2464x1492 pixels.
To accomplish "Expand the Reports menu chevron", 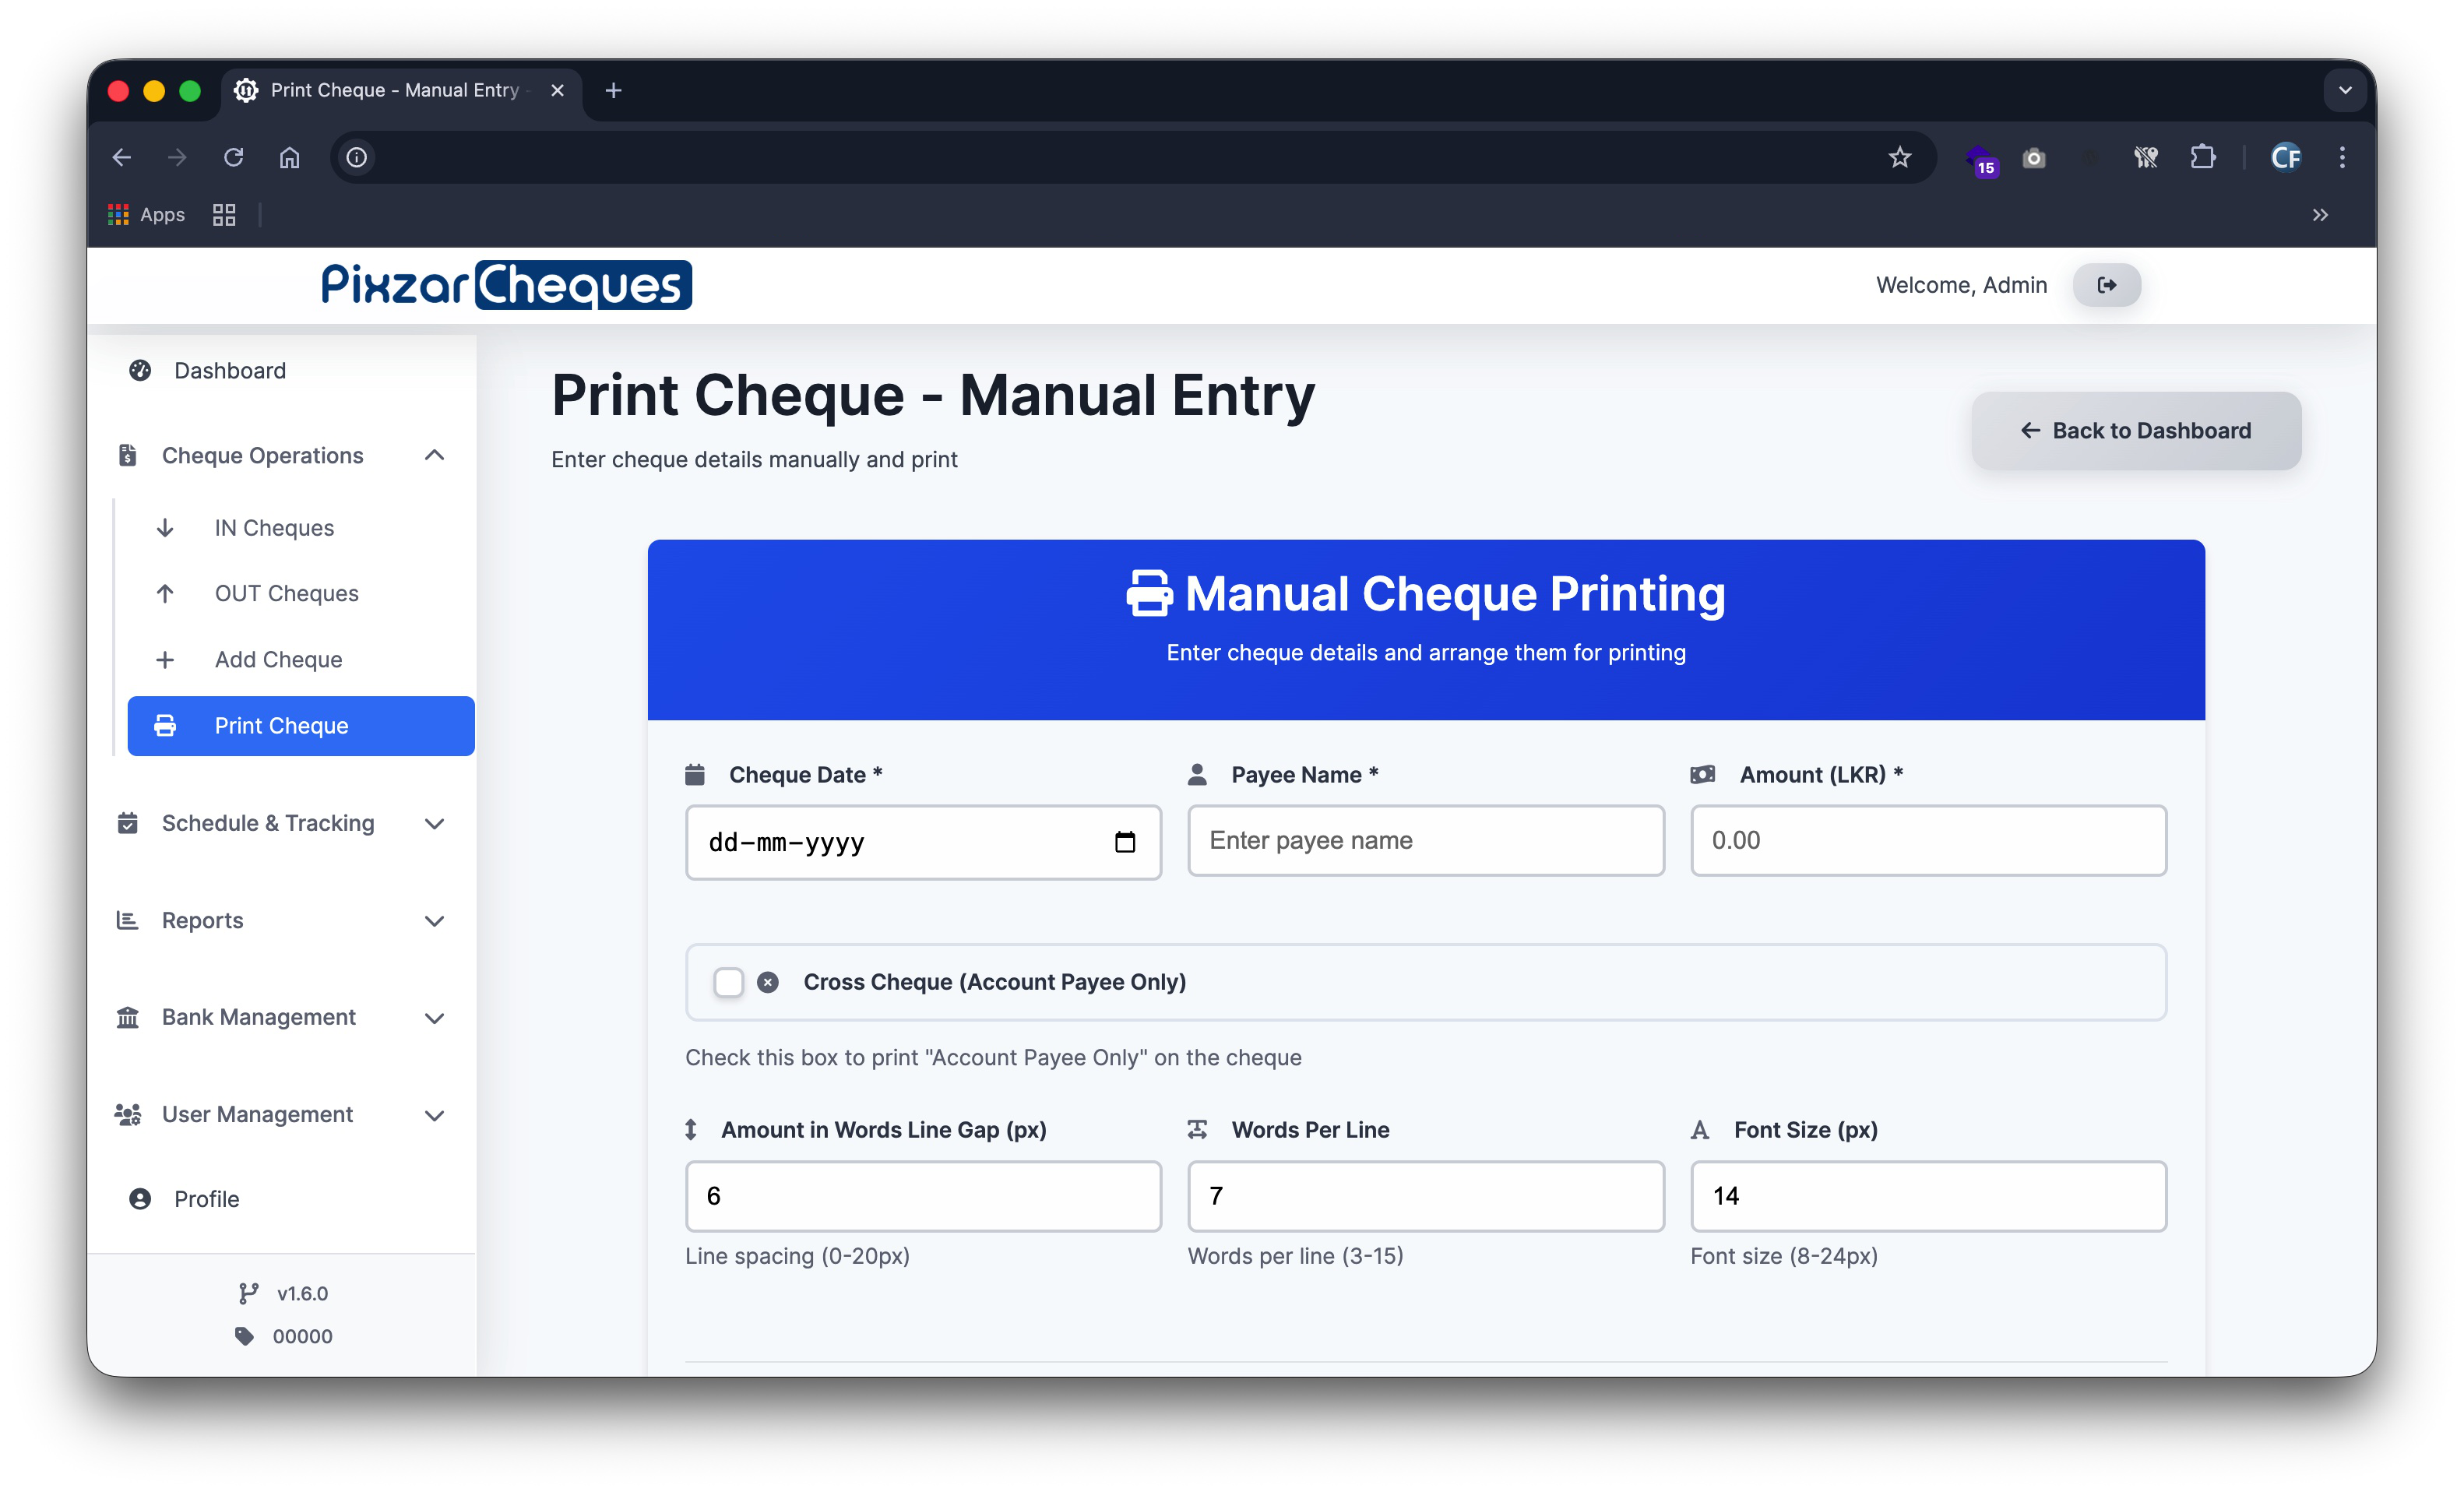I will point(434,920).
